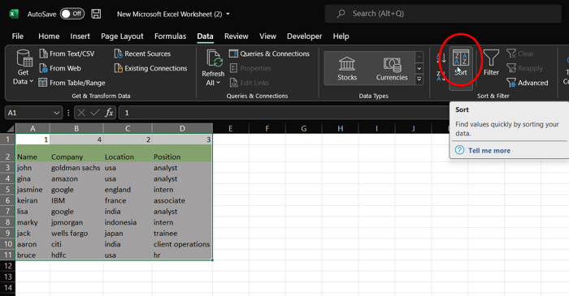The image size is (569, 296).
Task: Open Recent Sources
Action: (142, 54)
